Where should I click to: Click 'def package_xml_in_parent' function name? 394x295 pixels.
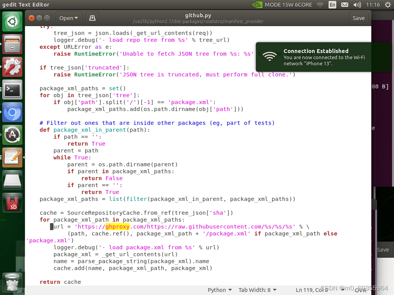pos(90,130)
